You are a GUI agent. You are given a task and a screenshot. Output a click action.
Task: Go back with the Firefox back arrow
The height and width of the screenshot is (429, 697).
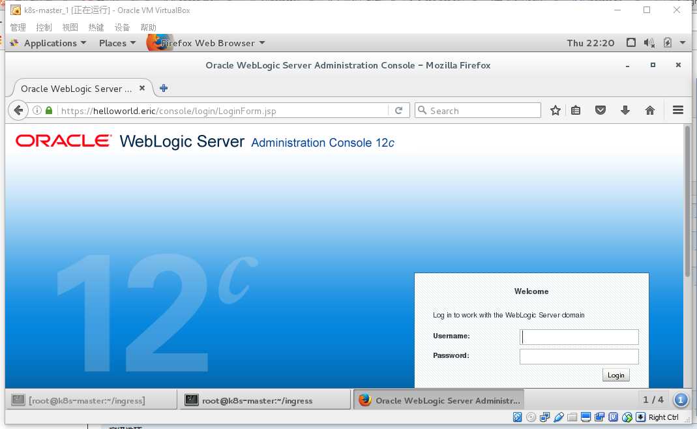tap(18, 110)
